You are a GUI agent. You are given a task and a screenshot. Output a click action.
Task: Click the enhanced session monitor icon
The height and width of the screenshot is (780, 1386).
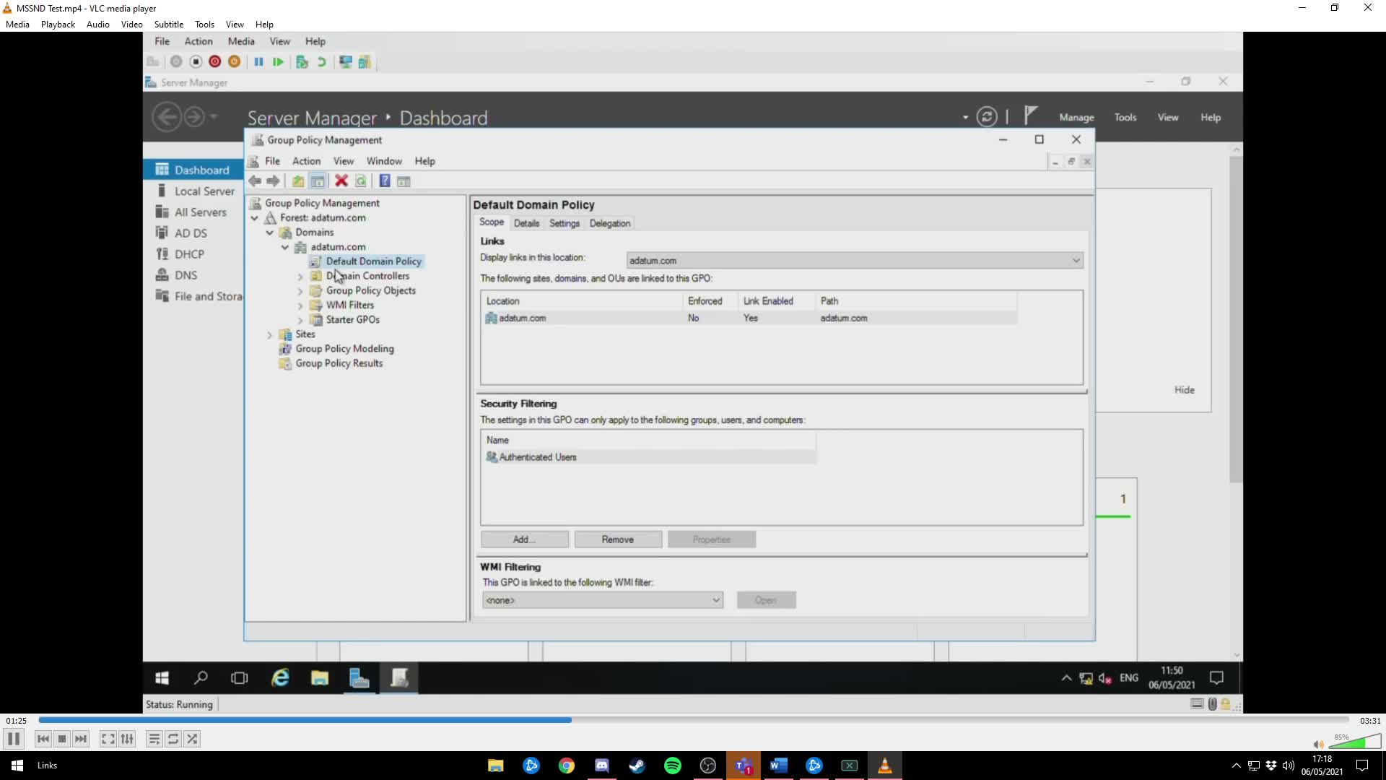(x=346, y=62)
